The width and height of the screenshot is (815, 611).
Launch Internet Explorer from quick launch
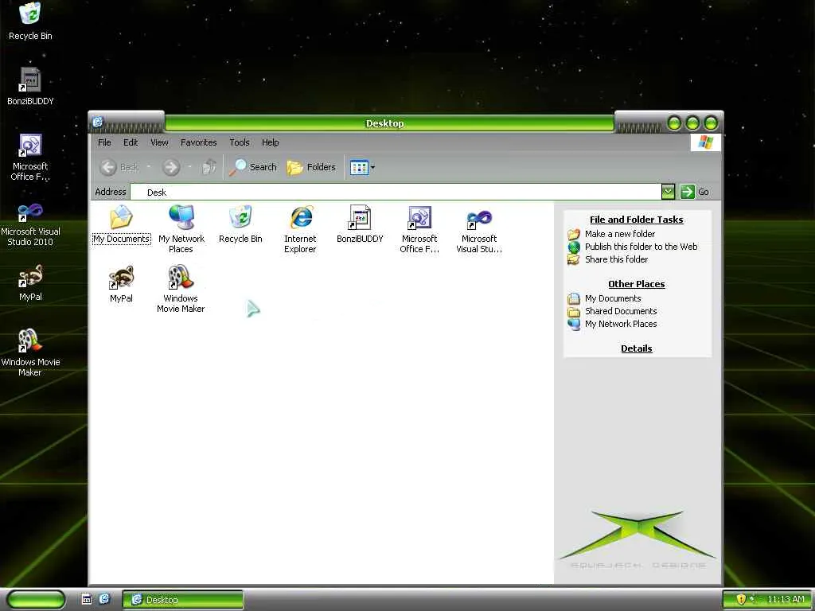coord(104,599)
